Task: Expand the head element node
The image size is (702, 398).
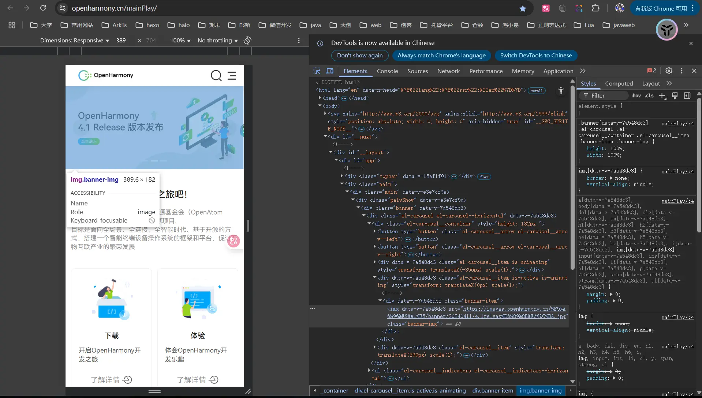Action: (x=320, y=98)
